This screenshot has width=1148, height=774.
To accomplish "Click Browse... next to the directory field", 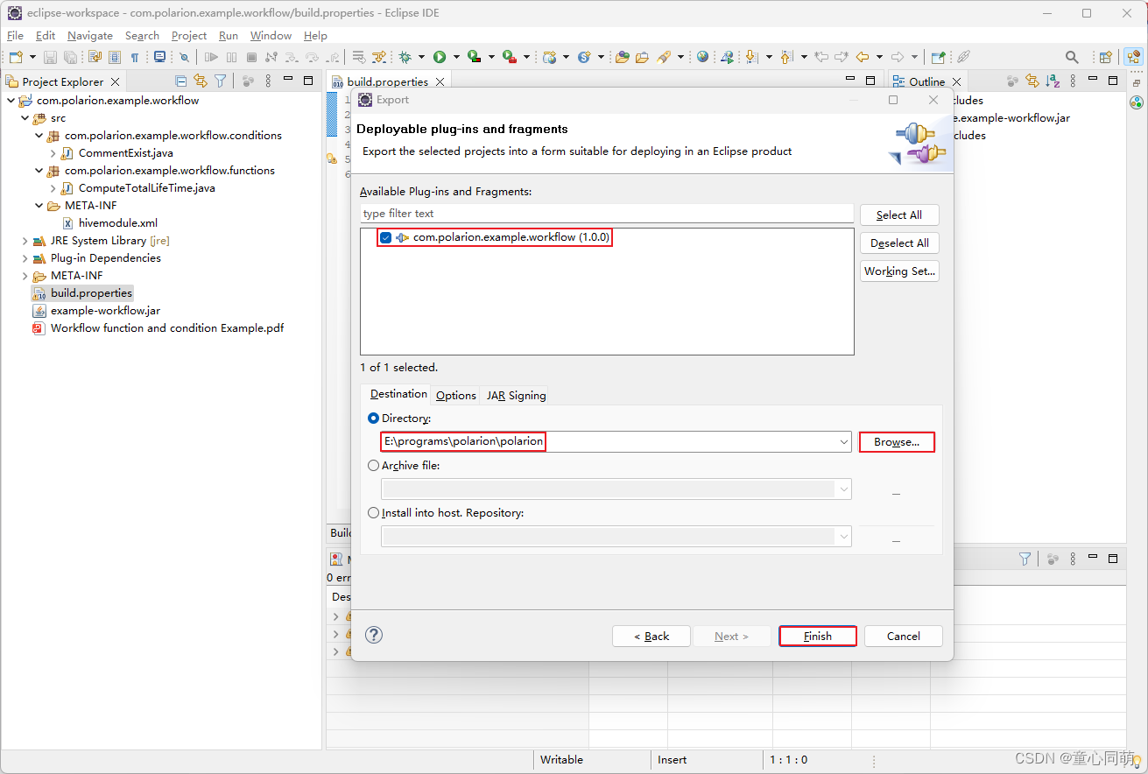I will click(x=897, y=442).
